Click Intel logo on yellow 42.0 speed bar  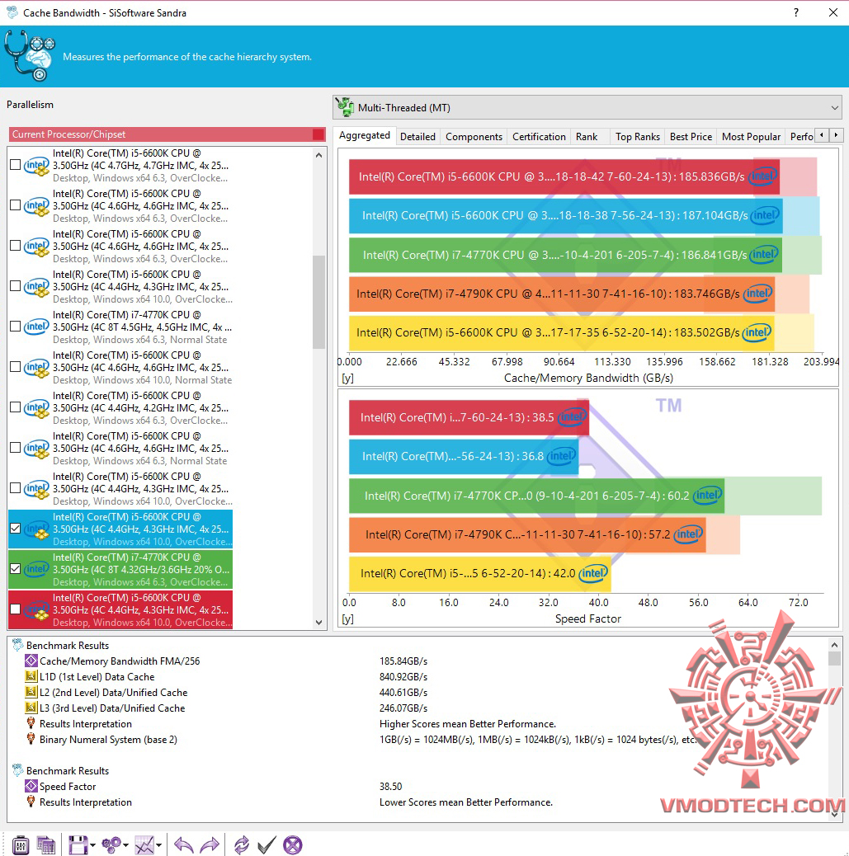click(593, 573)
